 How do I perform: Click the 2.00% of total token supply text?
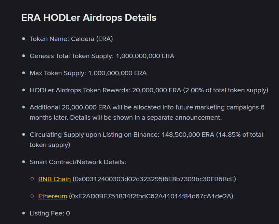225,90
